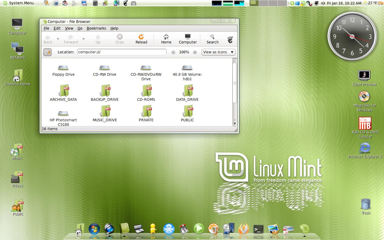Open the Go menu
The image size is (384, 240).
point(80,28)
